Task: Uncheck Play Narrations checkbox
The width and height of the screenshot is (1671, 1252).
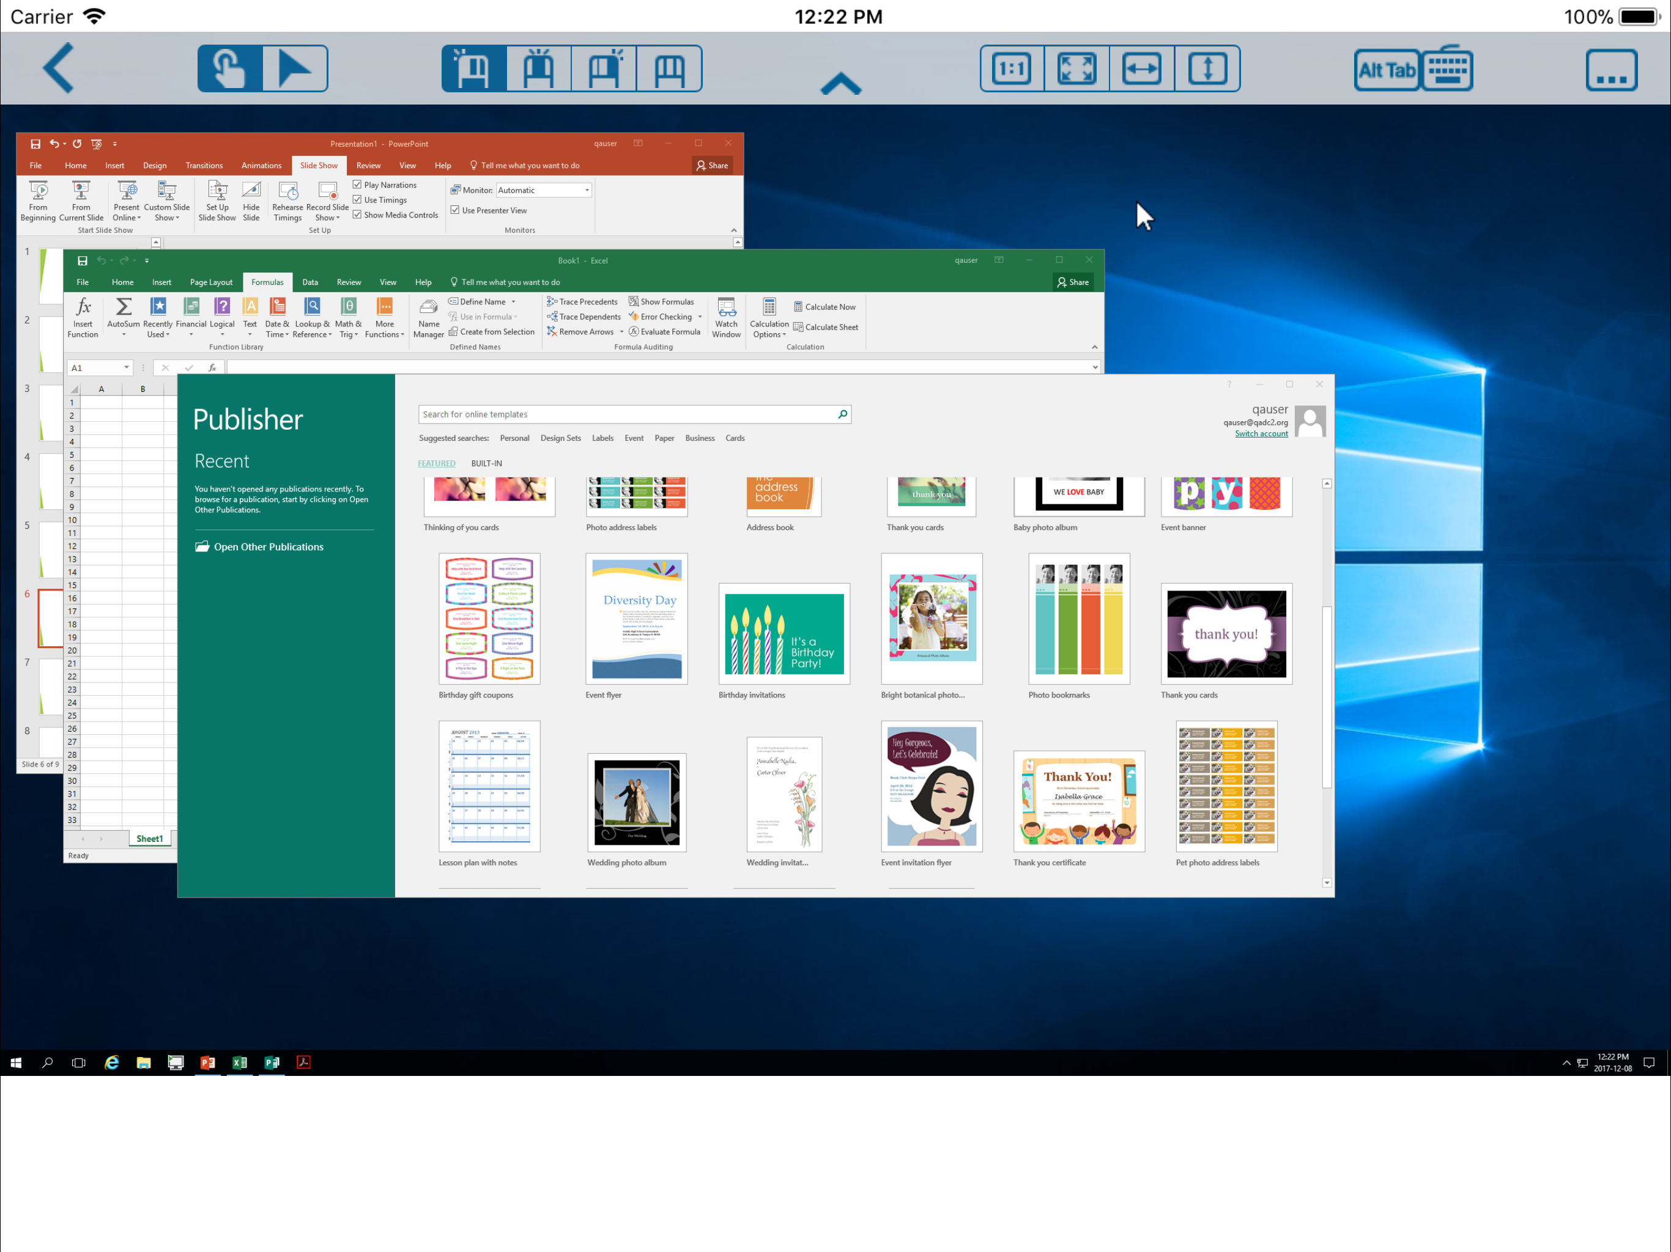Action: (357, 184)
